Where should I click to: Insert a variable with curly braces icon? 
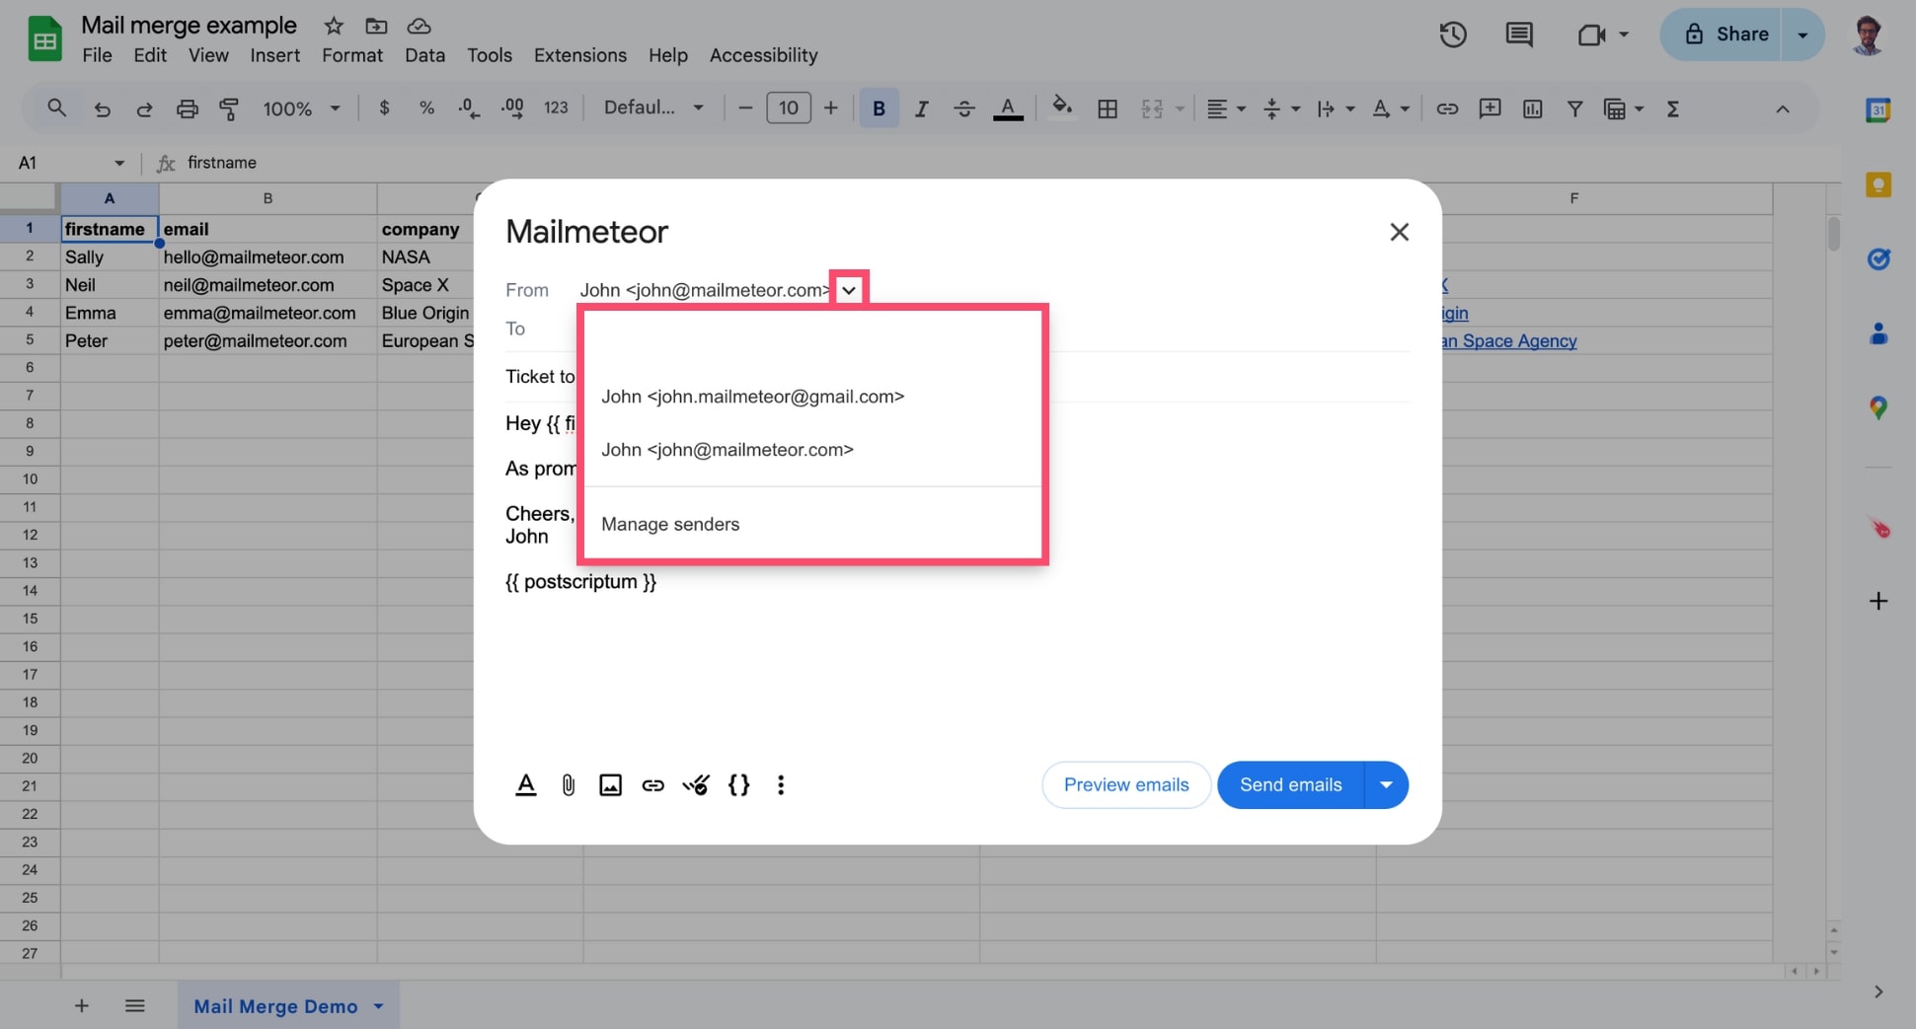[738, 785]
